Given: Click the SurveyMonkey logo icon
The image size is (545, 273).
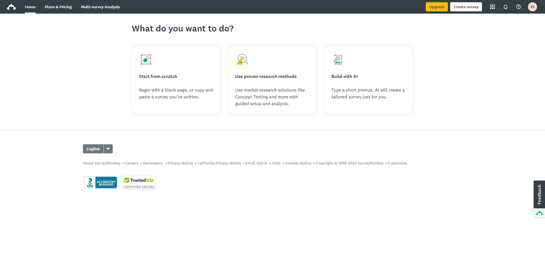Looking at the screenshot, I should coord(11,7).
